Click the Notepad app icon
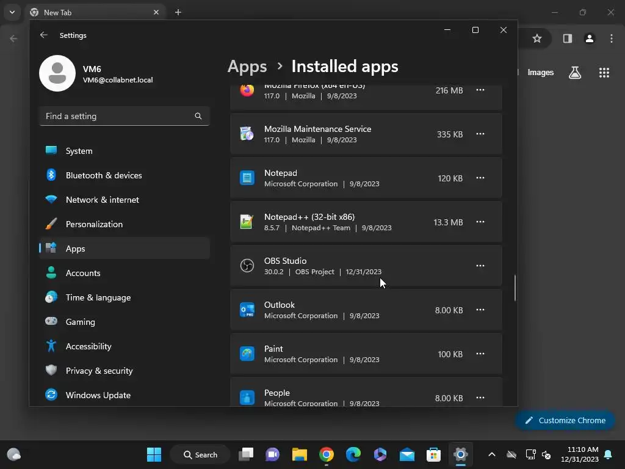Screen dimensions: 625x469 pyautogui.click(x=247, y=178)
